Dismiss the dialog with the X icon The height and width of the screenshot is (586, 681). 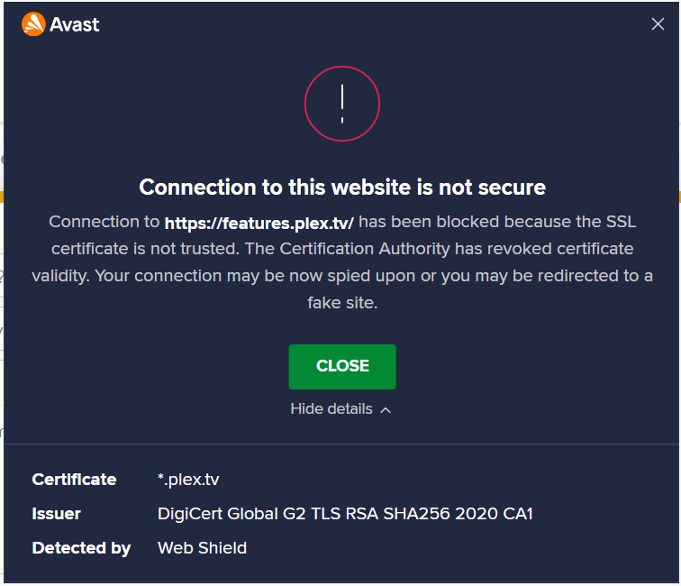tap(658, 24)
